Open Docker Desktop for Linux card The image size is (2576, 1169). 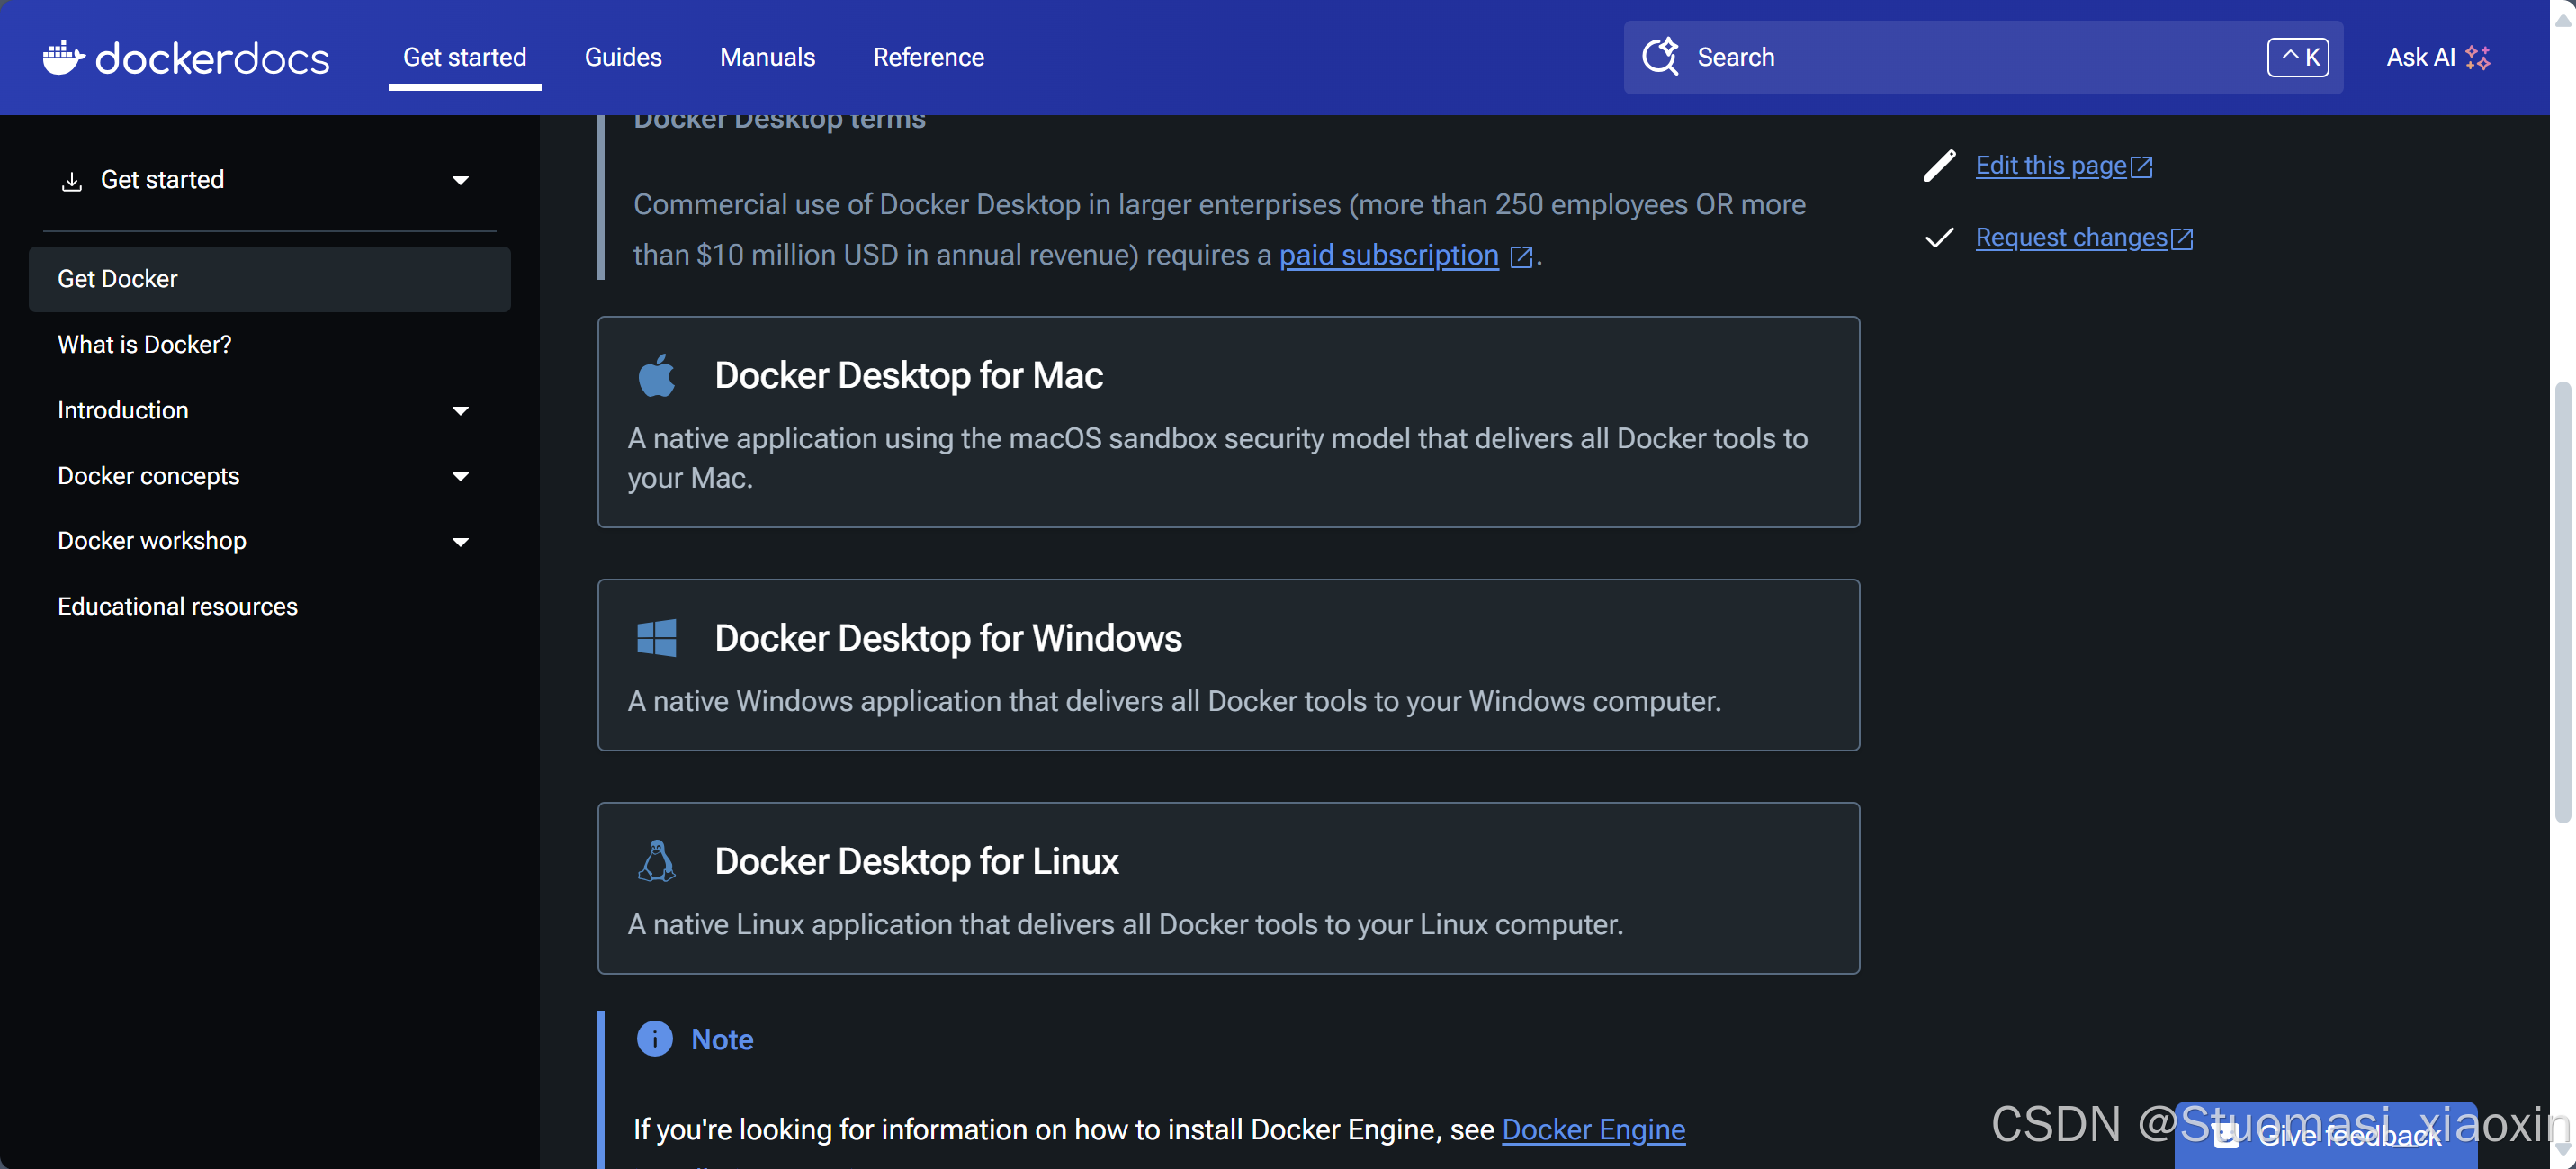(x=1228, y=888)
